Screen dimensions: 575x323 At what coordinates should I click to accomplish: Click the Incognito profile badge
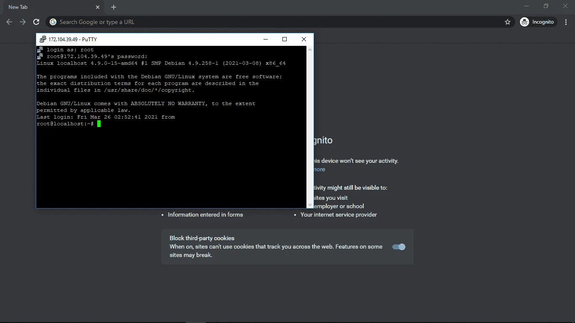point(538,22)
